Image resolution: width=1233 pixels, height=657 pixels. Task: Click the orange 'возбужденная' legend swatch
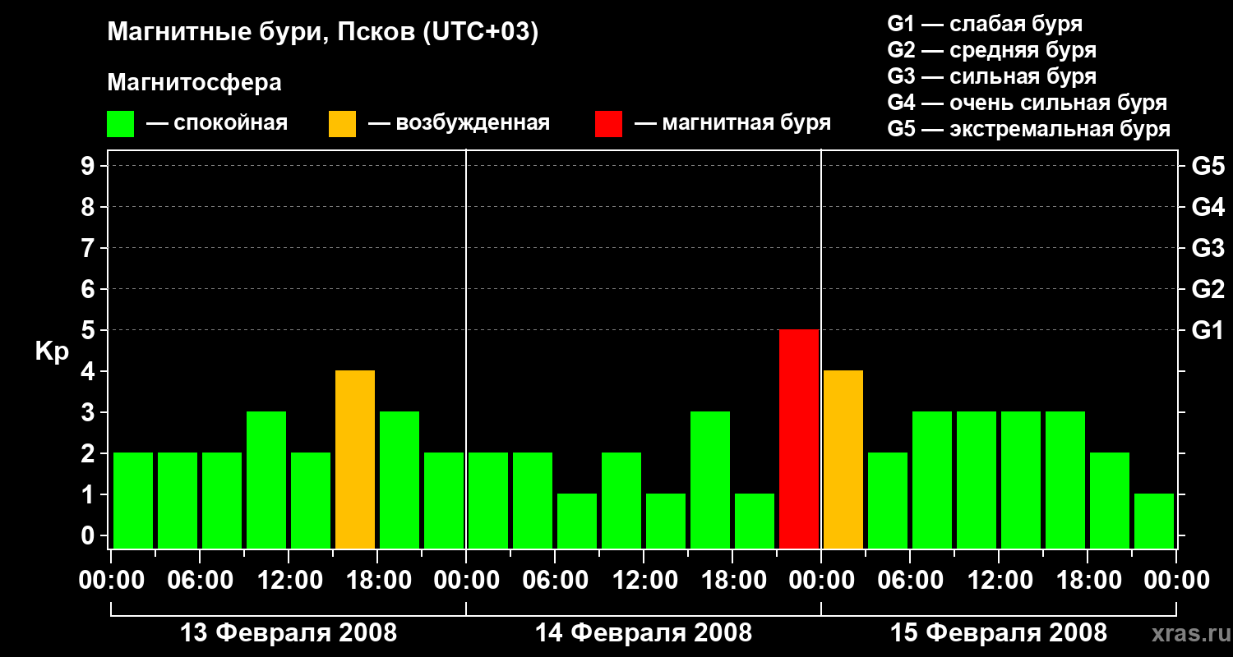tap(343, 123)
